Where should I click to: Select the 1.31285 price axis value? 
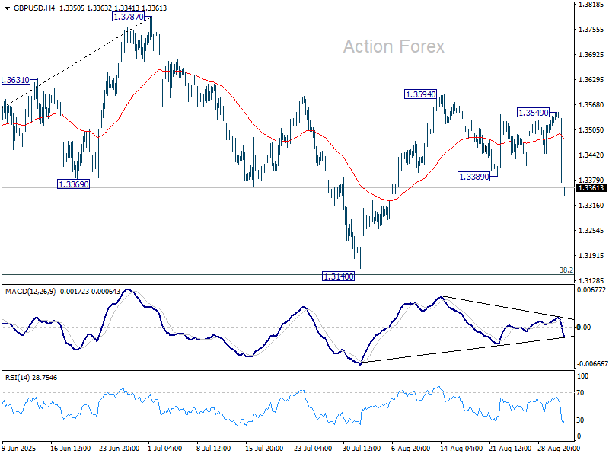[591, 280]
